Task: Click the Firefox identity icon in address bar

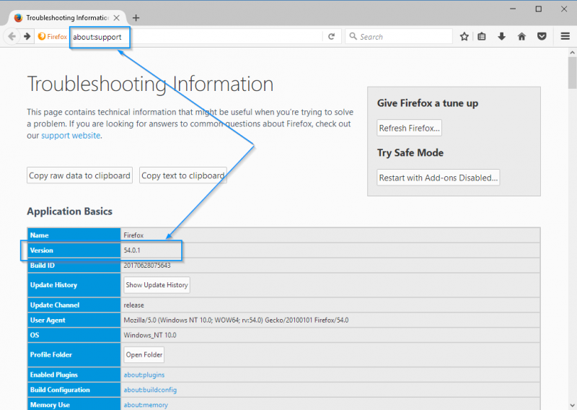Action: (53, 37)
